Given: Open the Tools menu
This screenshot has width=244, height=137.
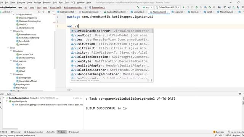Looking at the screenshot, I should [x=67, y=3].
